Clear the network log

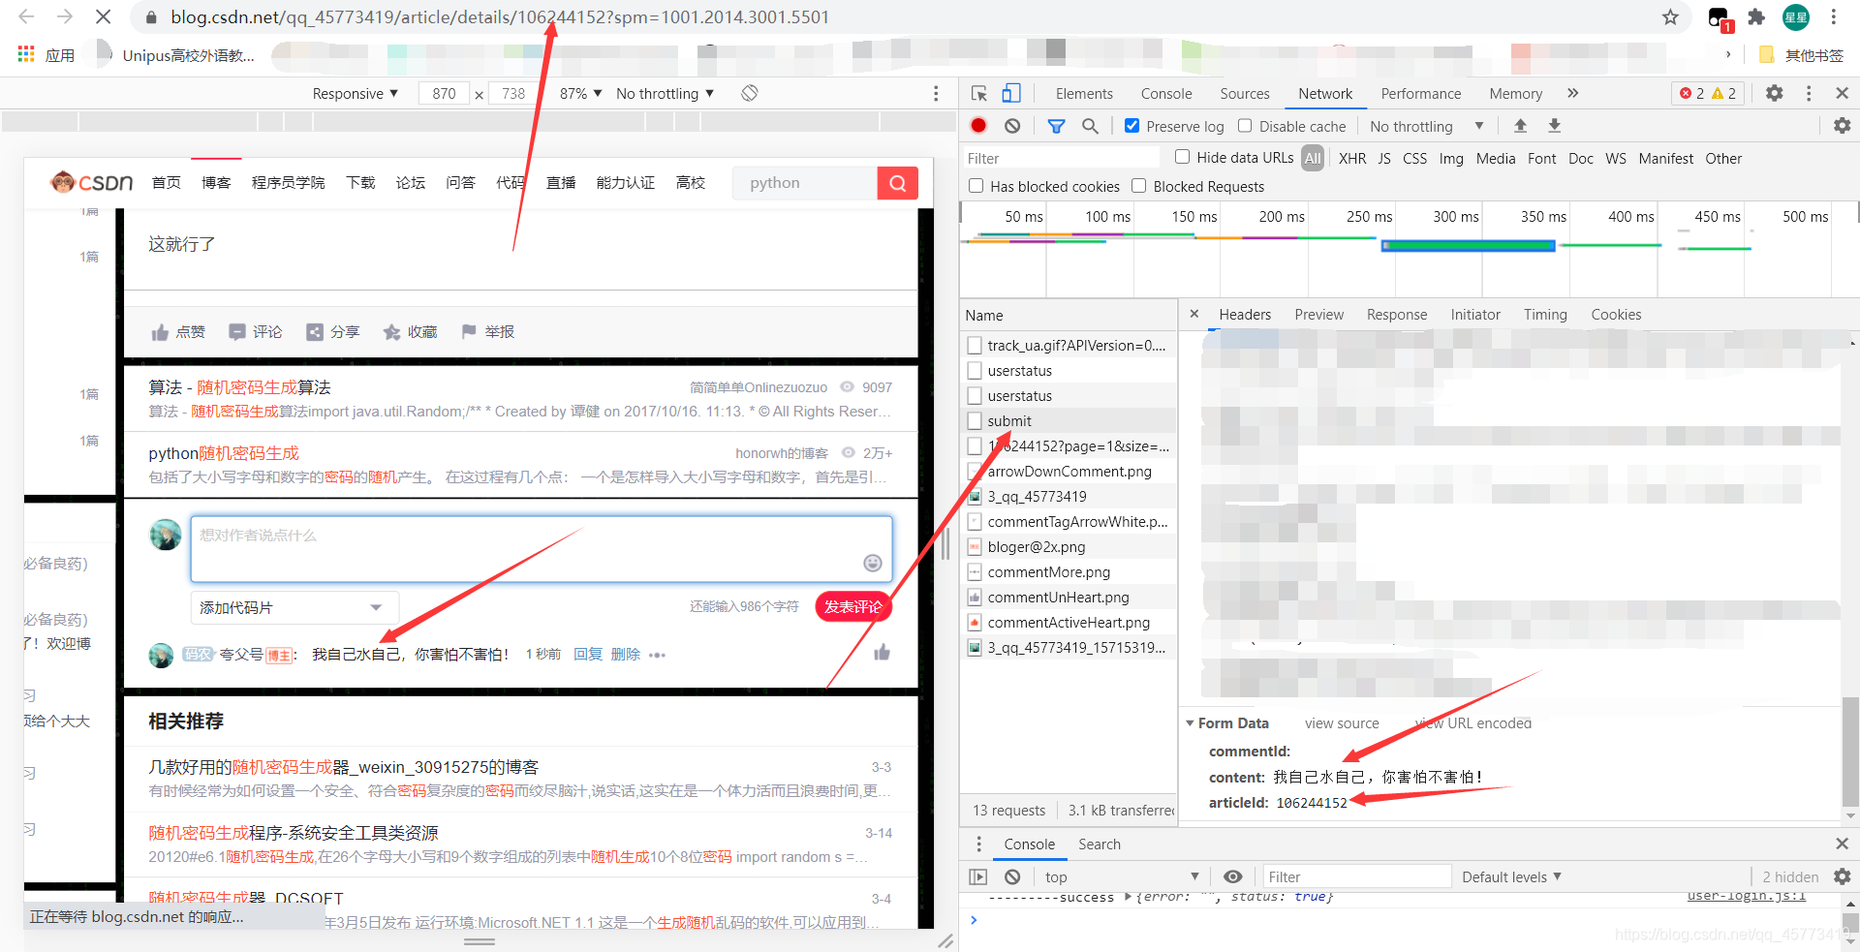1012,126
